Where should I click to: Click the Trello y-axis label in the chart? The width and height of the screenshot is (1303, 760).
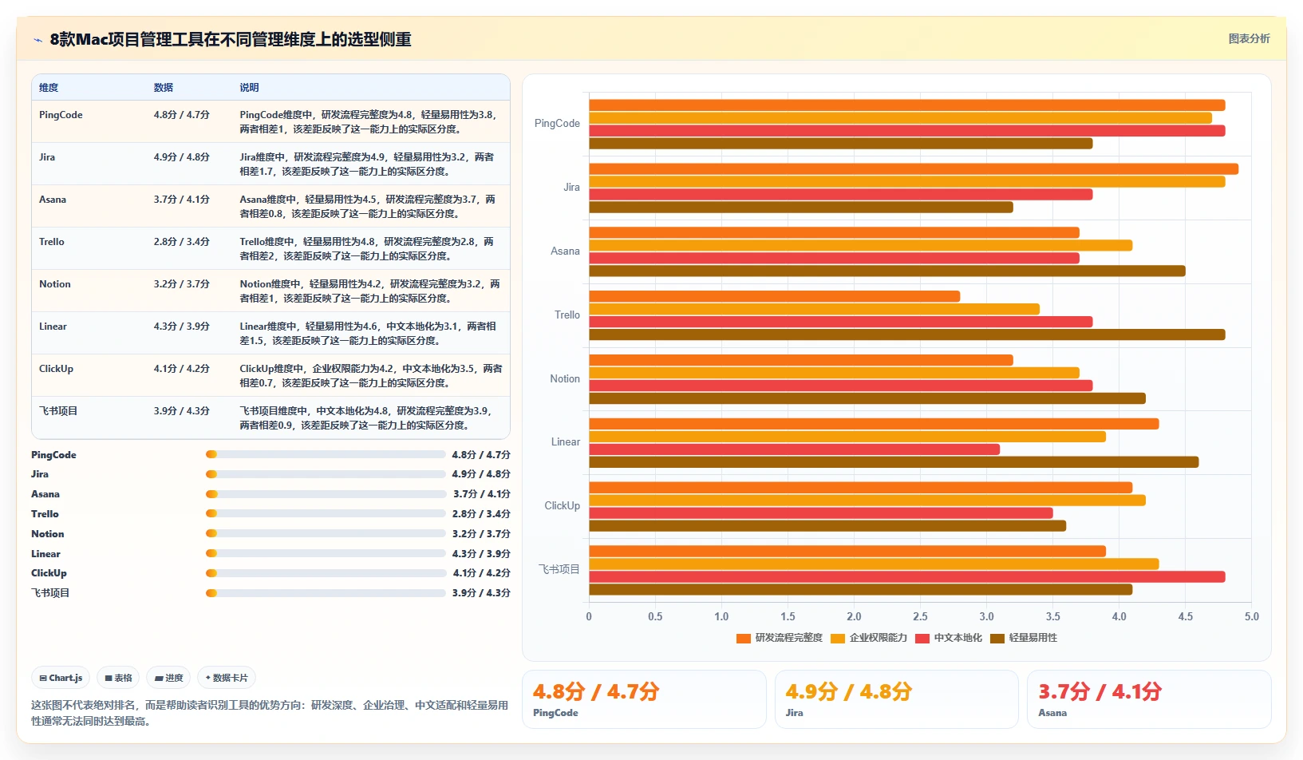[567, 315]
